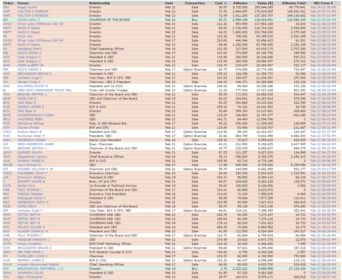The image size is (342, 280).
Task: Click the Transaction column header
Action: (x=195, y=3)
